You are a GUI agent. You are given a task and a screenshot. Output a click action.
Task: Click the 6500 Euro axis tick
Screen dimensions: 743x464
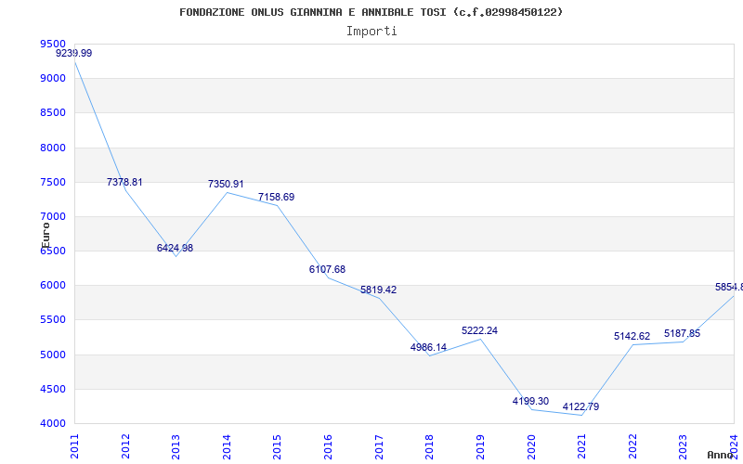53,251
